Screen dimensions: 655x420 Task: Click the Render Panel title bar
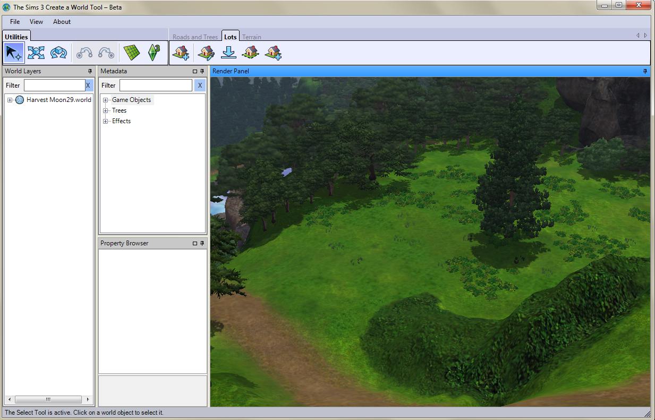coord(430,71)
